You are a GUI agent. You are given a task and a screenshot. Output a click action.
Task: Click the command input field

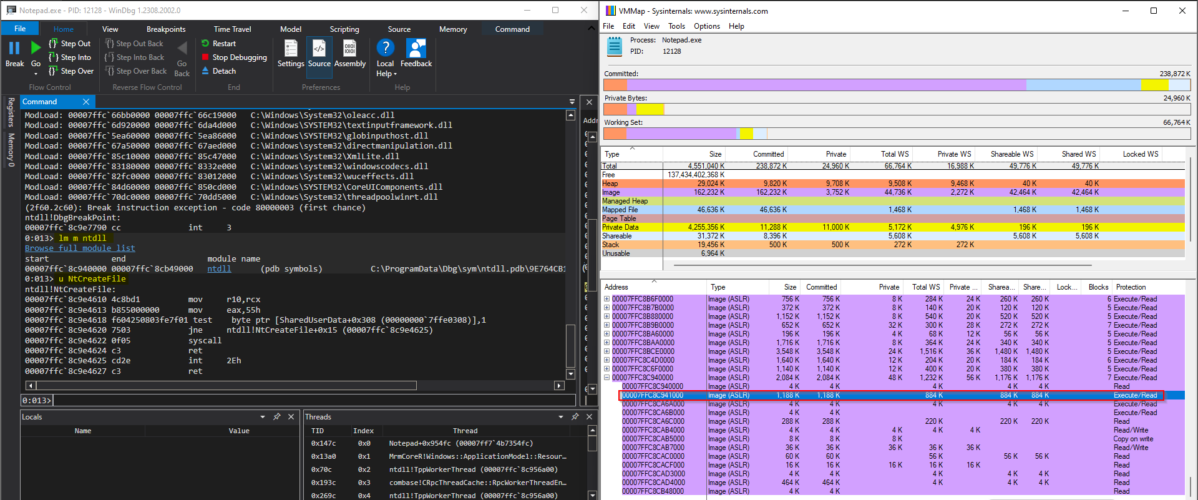(x=314, y=400)
